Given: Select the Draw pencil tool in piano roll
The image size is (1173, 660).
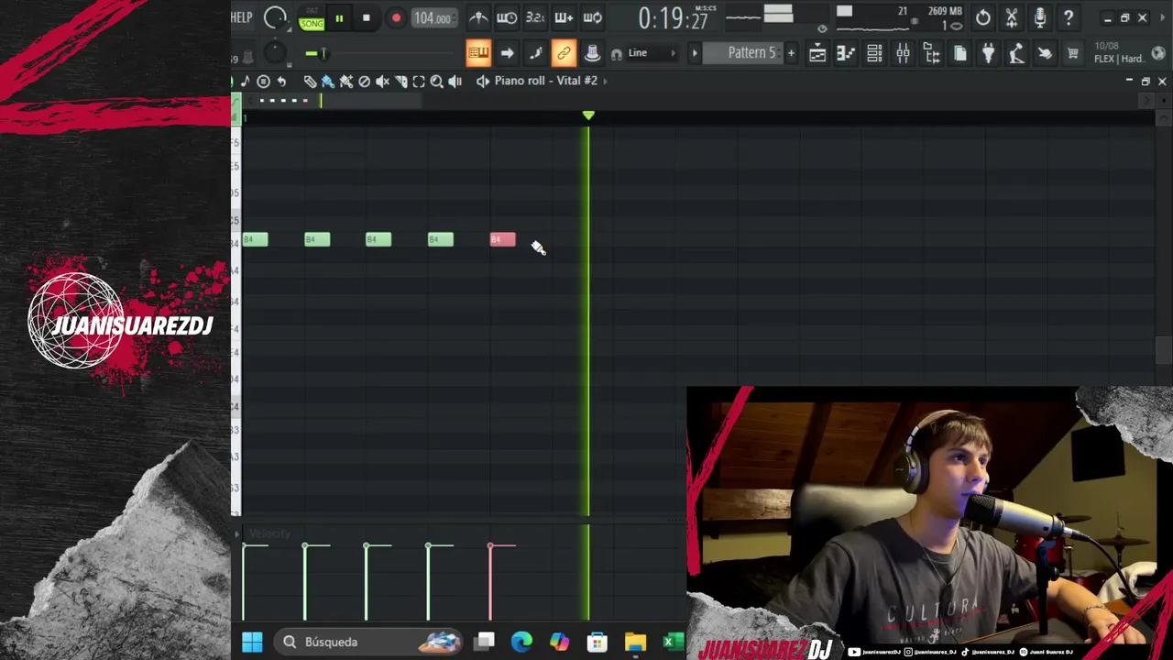Looking at the screenshot, I should (x=310, y=81).
